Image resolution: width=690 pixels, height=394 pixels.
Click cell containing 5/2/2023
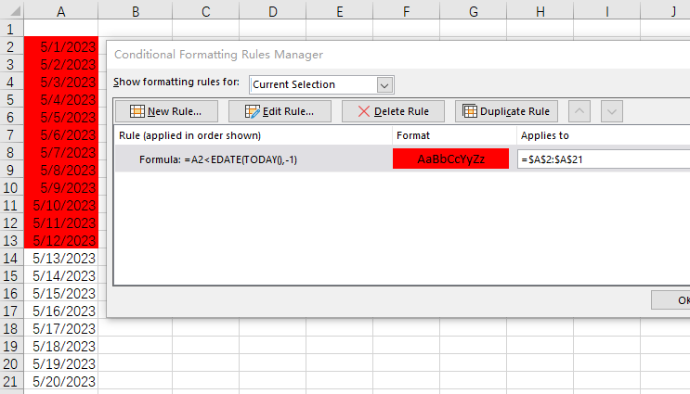click(x=61, y=64)
